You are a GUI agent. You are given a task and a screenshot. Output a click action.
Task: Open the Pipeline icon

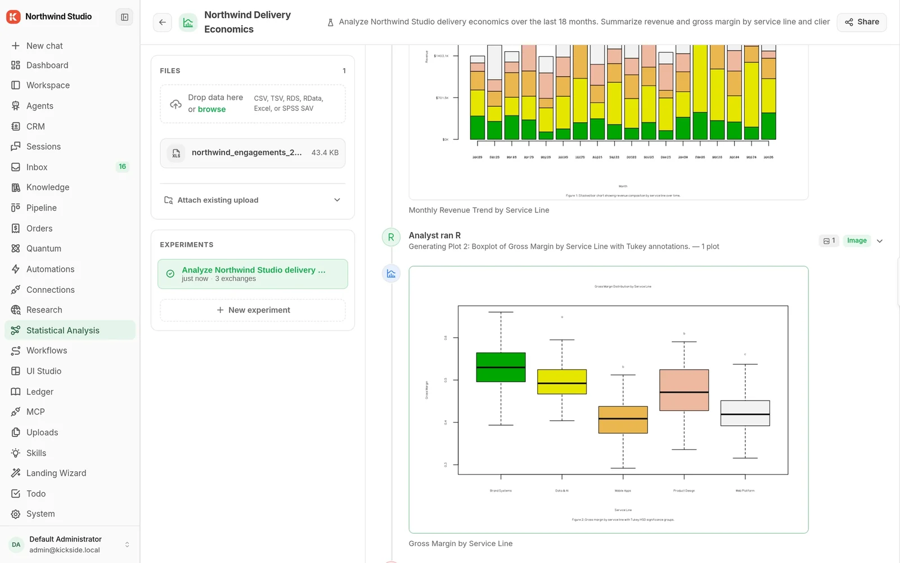16,208
